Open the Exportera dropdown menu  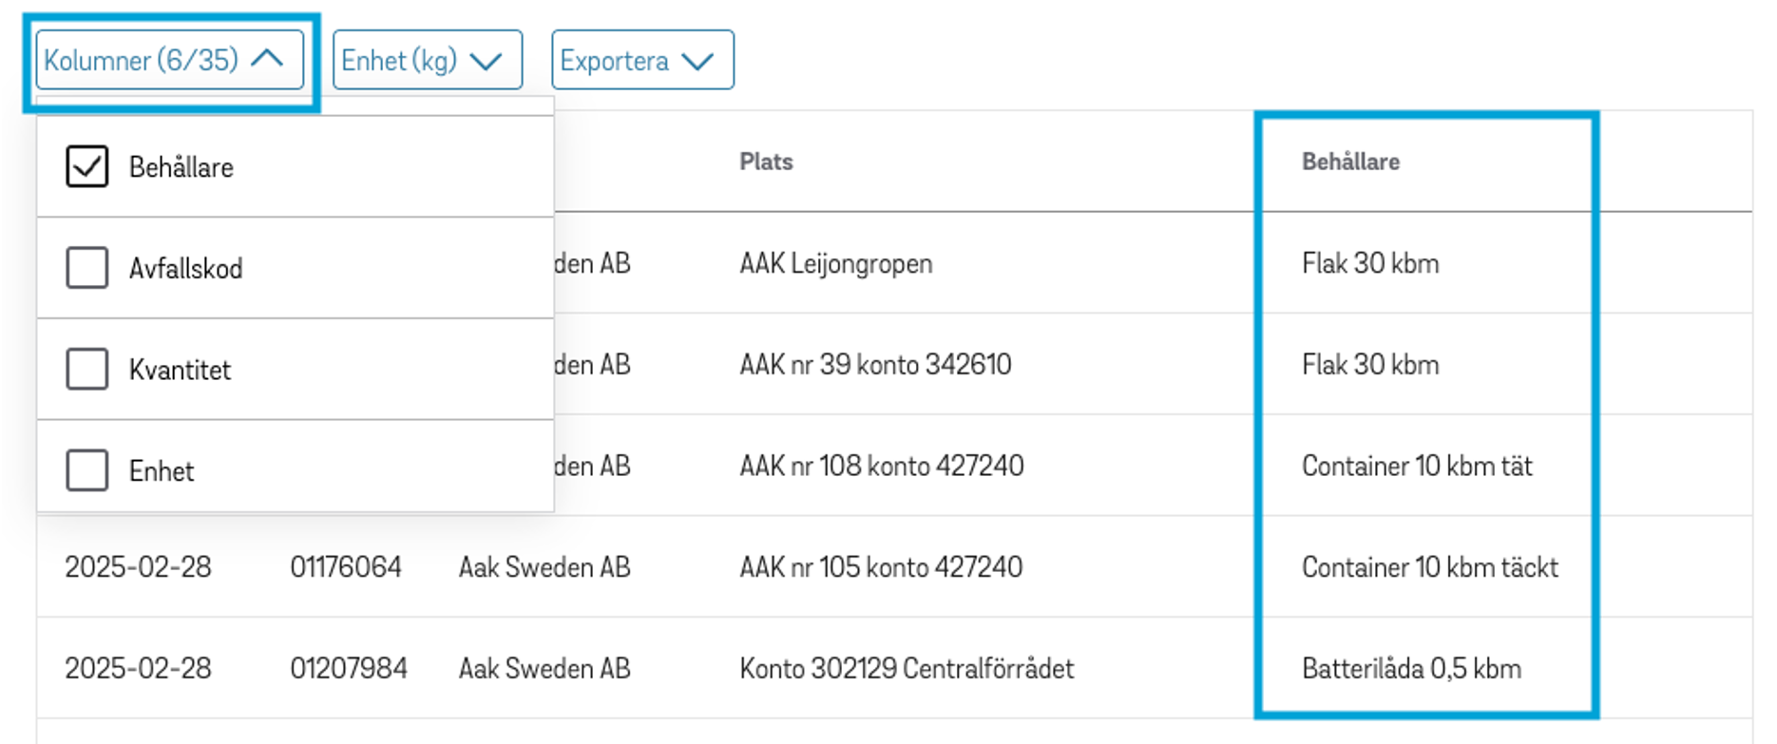tap(641, 61)
